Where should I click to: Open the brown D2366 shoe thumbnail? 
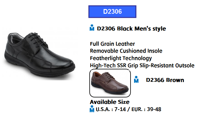(x=110, y=83)
